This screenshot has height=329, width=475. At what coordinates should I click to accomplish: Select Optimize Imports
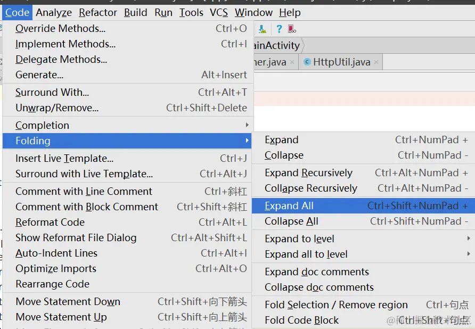pos(128,269)
